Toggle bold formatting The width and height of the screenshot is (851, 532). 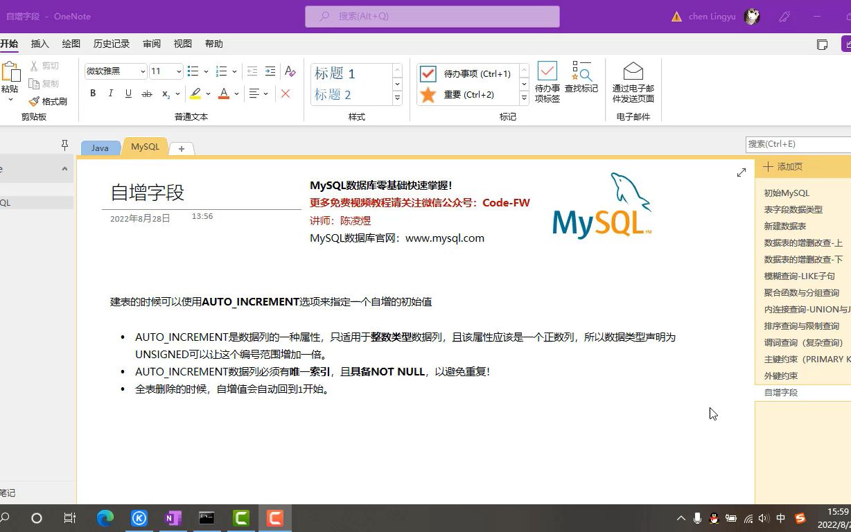click(93, 94)
